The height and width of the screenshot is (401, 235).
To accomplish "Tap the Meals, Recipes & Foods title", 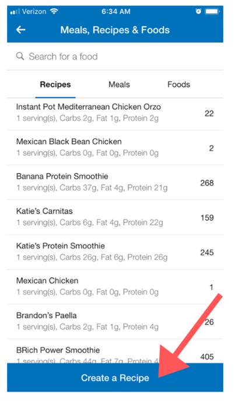I will click(115, 30).
